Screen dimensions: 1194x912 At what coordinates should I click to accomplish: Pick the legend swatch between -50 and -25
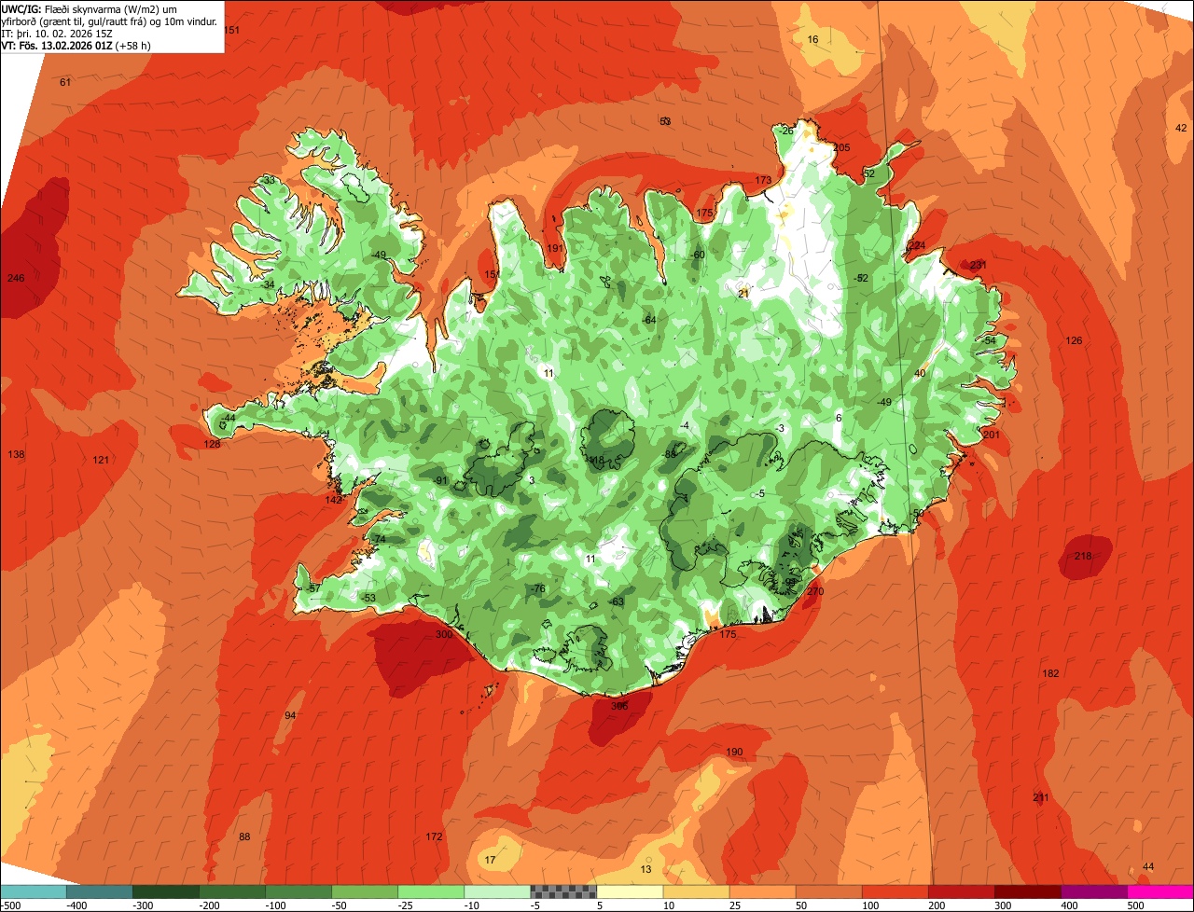pos(365,891)
